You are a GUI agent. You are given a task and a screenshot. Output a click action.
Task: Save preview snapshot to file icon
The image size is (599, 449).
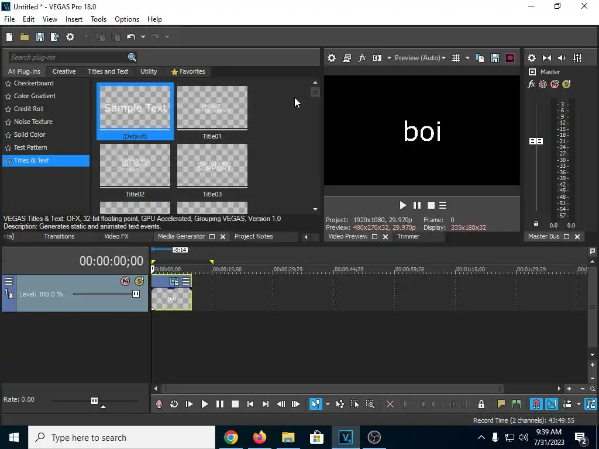[495, 58]
